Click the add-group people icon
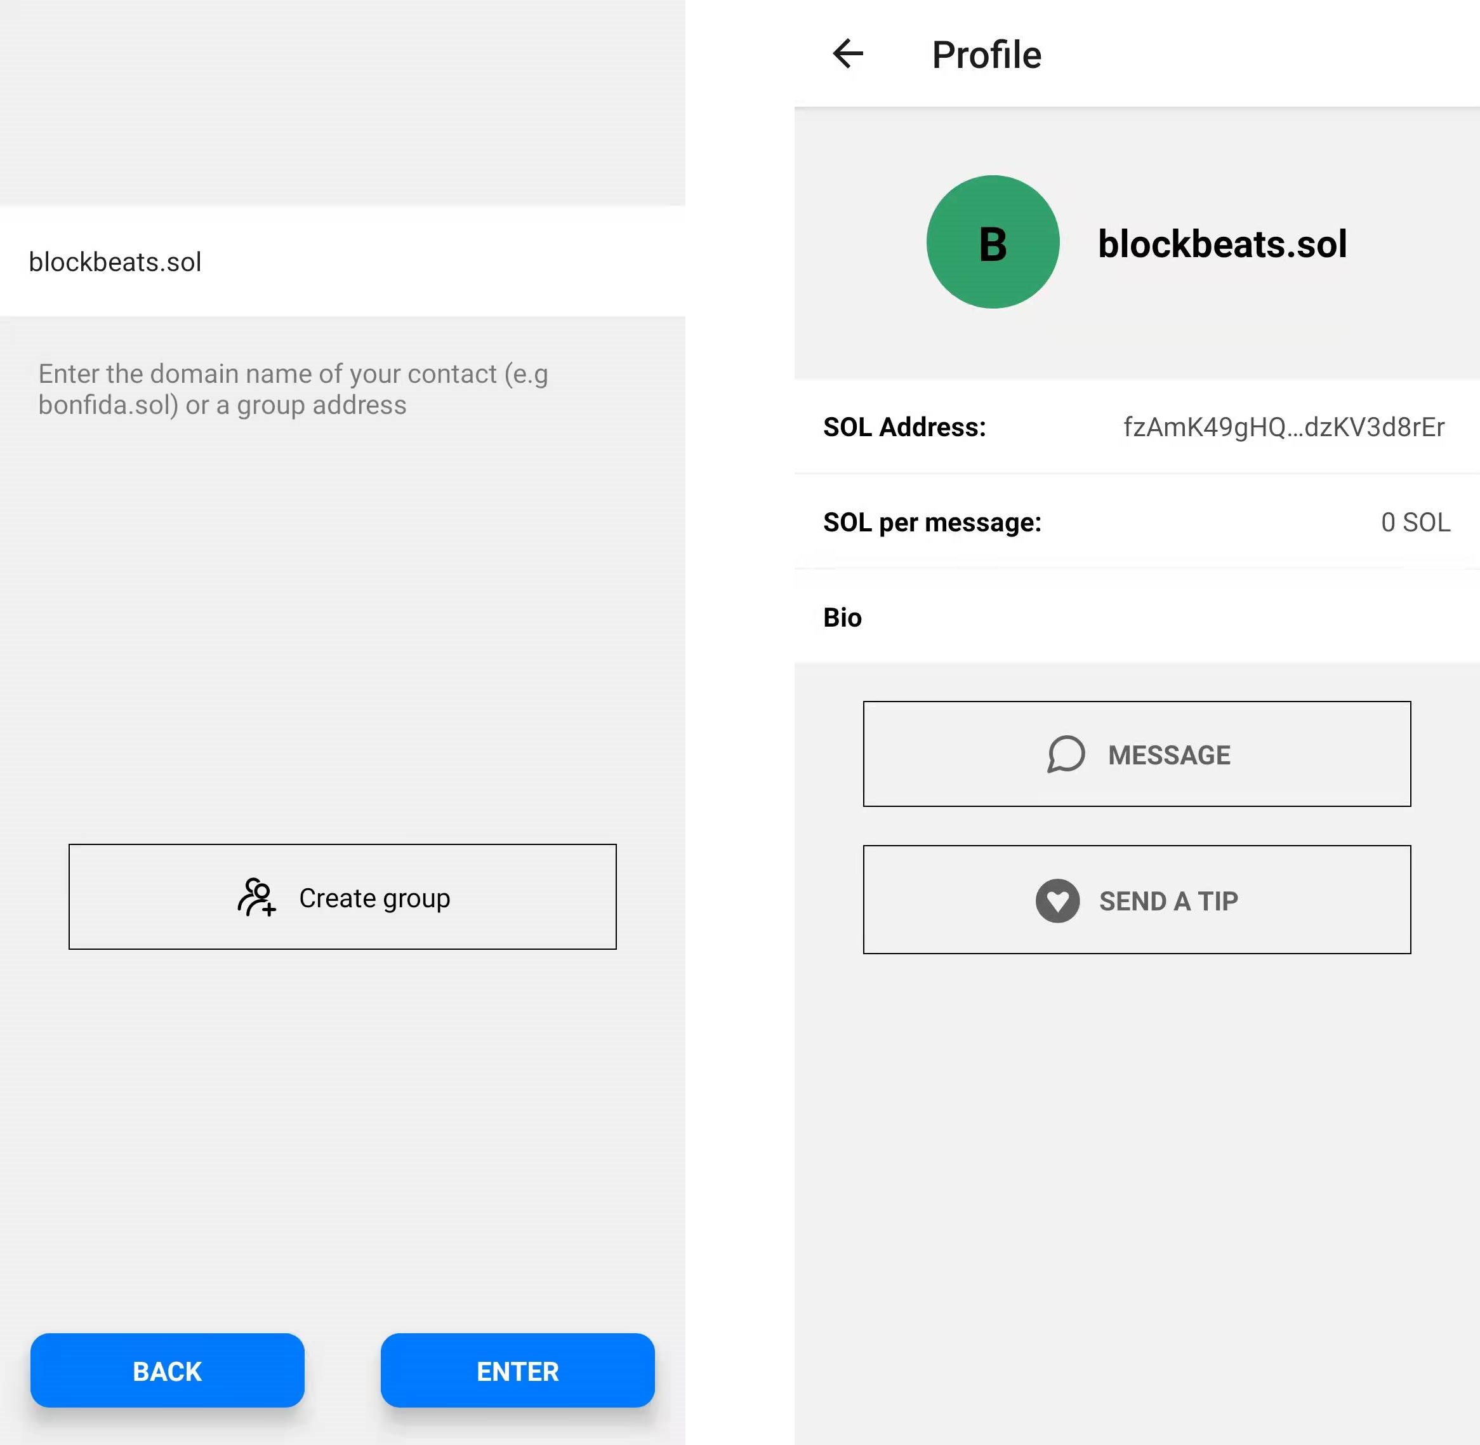This screenshot has width=1480, height=1445. 256,897
